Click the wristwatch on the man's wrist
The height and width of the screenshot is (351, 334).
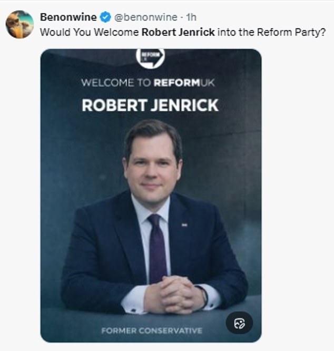203,295
